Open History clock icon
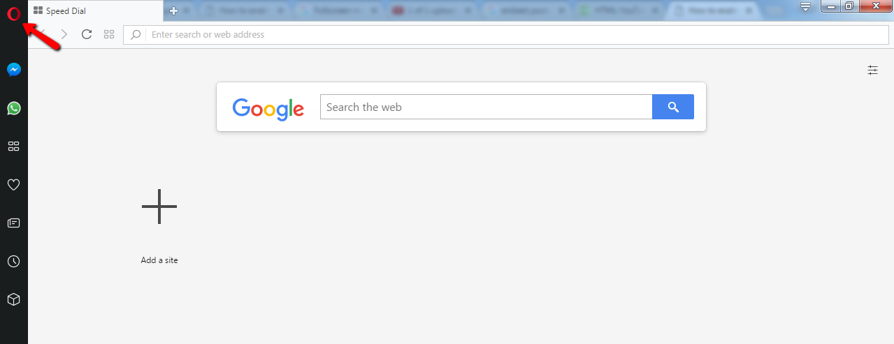894x344 pixels. (x=13, y=262)
